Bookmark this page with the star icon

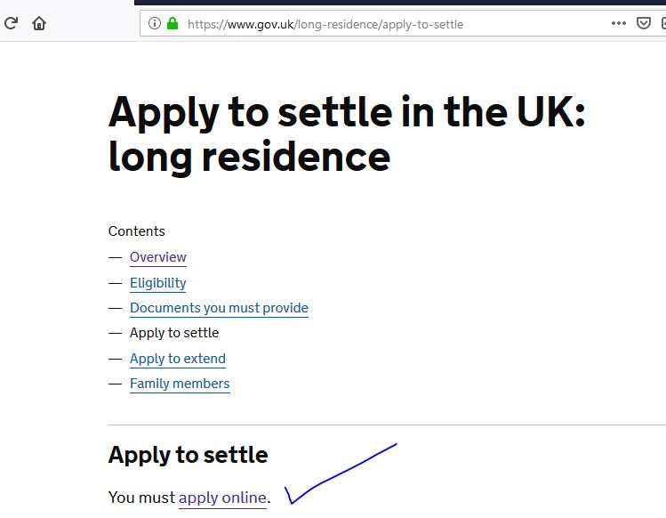coord(662,24)
